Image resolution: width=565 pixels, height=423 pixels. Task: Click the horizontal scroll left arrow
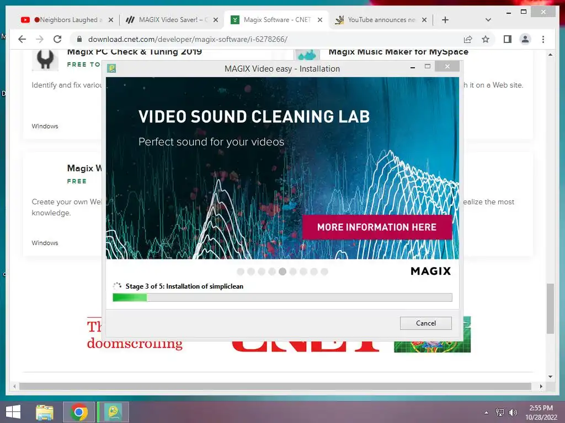point(14,386)
